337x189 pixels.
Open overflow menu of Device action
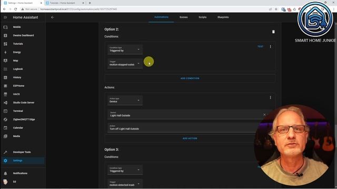pyautogui.click(x=270, y=98)
